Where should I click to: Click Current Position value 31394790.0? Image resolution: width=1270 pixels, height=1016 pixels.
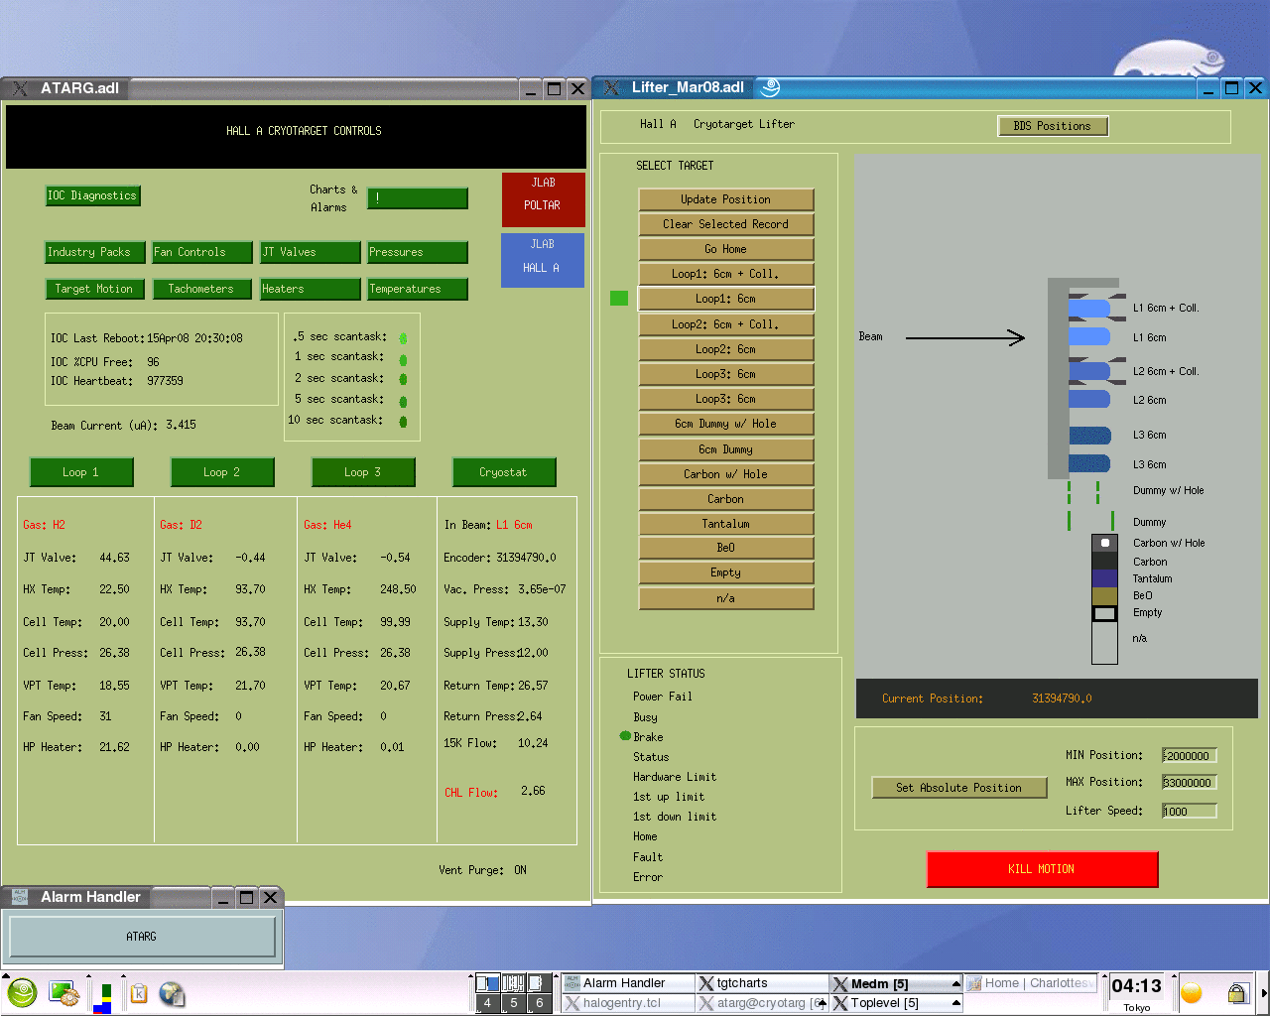[1062, 698]
